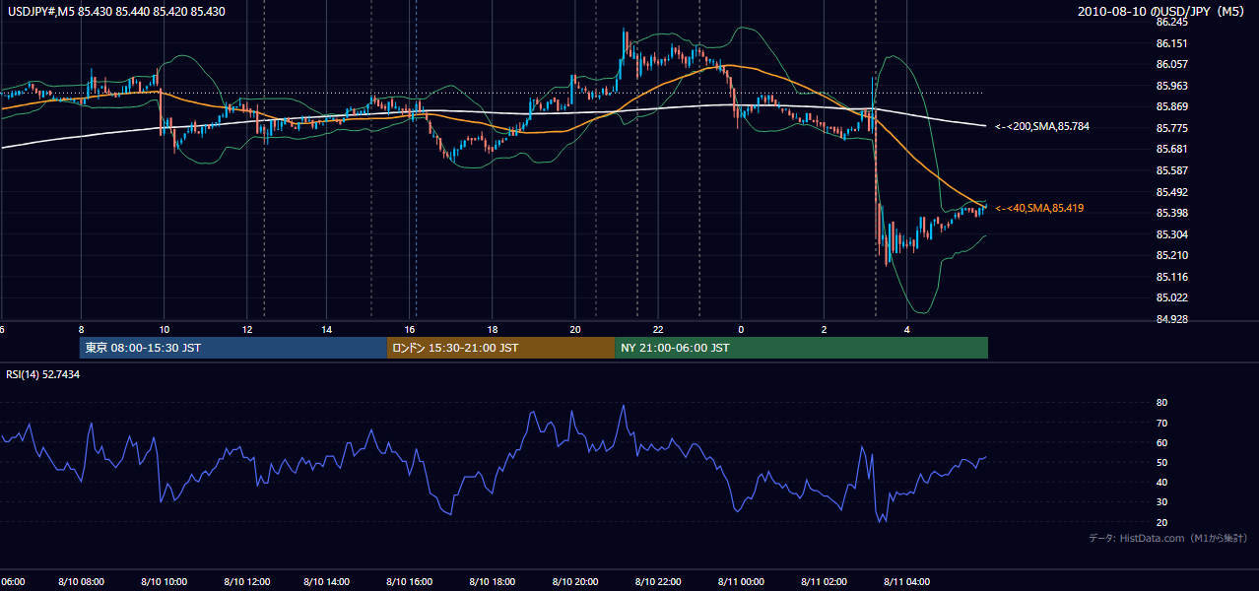This screenshot has height=591, width=1259.
Task: Click RSI scale value 60
Action: (x=1161, y=442)
